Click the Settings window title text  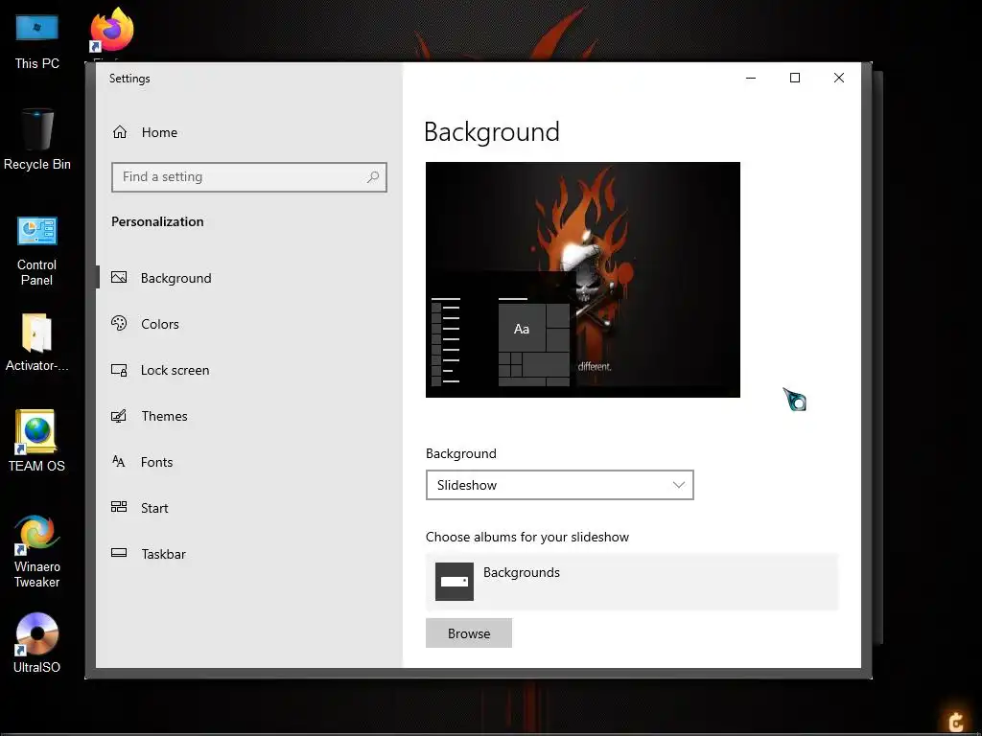(x=129, y=79)
